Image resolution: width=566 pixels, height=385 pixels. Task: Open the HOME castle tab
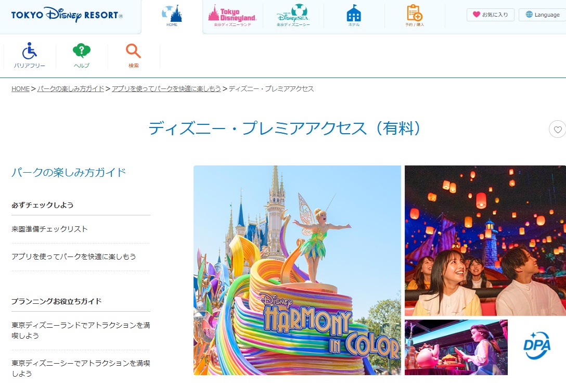(172, 16)
